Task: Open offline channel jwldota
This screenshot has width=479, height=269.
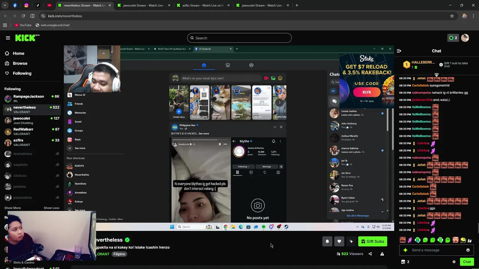Action: click(x=32, y=186)
